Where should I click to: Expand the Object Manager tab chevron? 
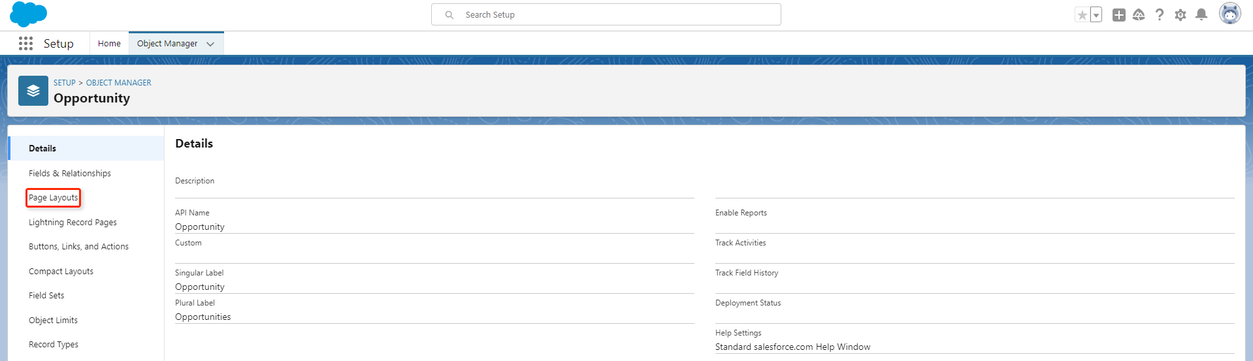(x=210, y=44)
